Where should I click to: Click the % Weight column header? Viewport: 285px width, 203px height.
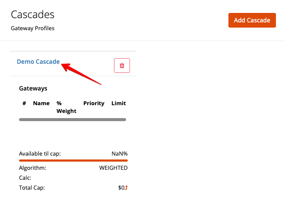tap(66, 107)
